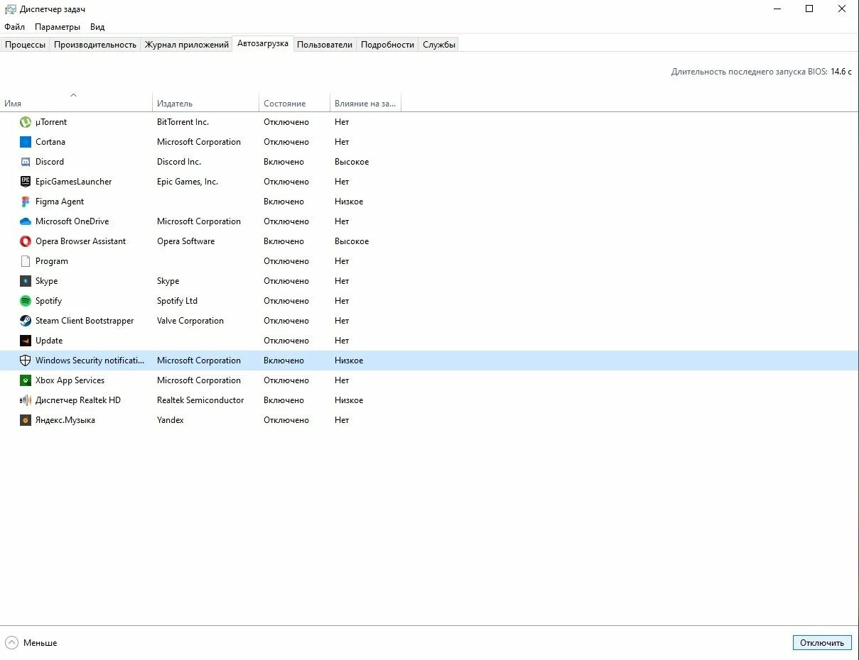This screenshot has height=660, width=859.
Task: Click the EpicGamesLauncher icon
Action: pyautogui.click(x=26, y=182)
